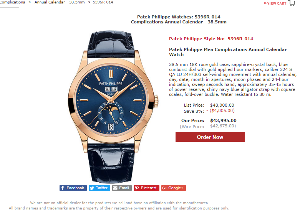Click the Our Price $43,995.00 amount
The height and width of the screenshot is (216, 300).
pyautogui.click(x=223, y=120)
